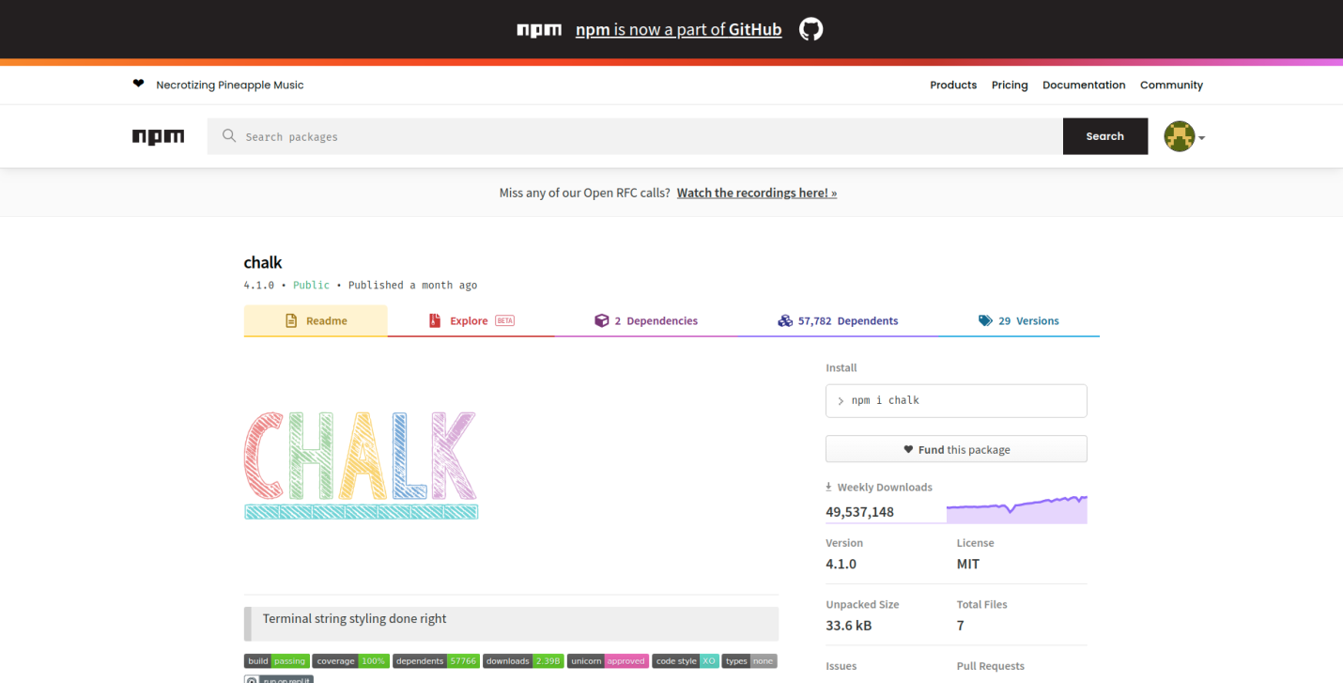1343x683 pixels.
Task: Click the downloads 2.39B badge
Action: click(524, 660)
